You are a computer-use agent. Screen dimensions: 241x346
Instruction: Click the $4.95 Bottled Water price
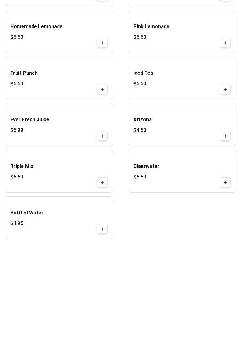pyautogui.click(x=17, y=223)
